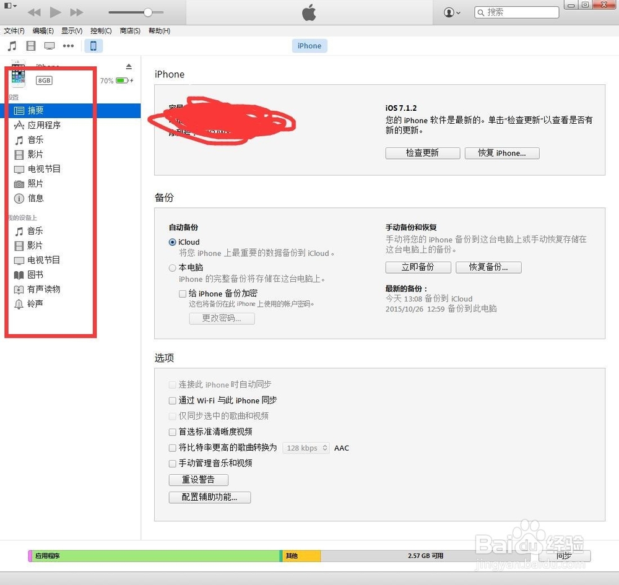Select 摘要 summary in sidebar

[71, 111]
